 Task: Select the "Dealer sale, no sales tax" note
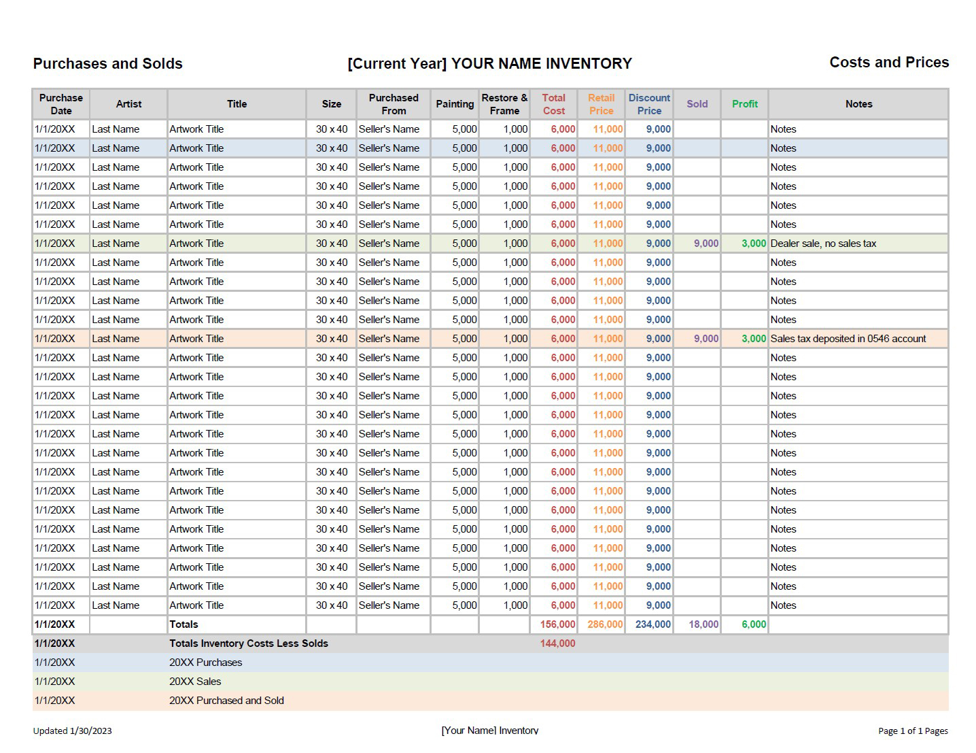(x=823, y=244)
